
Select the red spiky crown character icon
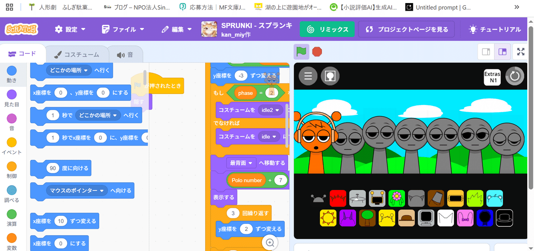pos(338,198)
